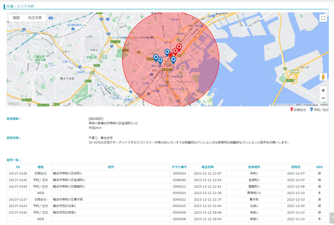Zoom in the map with plus button

click(323, 90)
